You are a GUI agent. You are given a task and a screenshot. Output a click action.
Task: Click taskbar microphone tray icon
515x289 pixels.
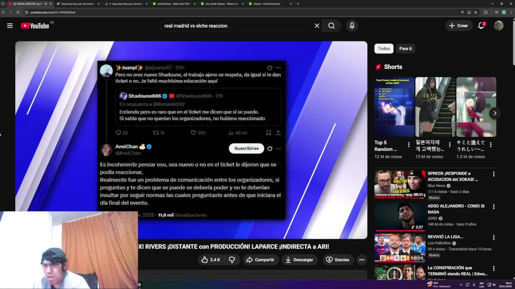pos(474,285)
